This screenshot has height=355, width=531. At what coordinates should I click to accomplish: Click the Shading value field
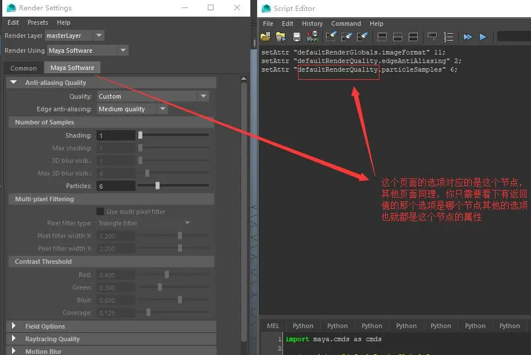(x=116, y=135)
